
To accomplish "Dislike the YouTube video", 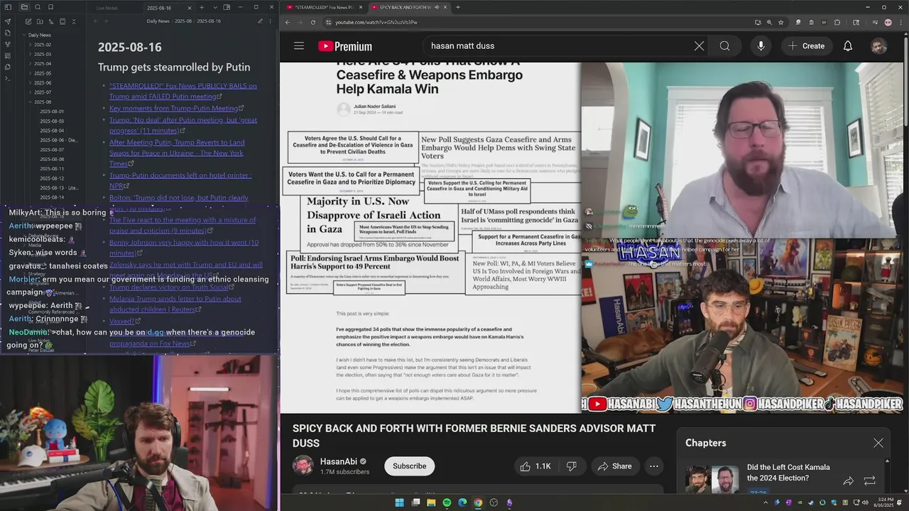I will pyautogui.click(x=572, y=466).
